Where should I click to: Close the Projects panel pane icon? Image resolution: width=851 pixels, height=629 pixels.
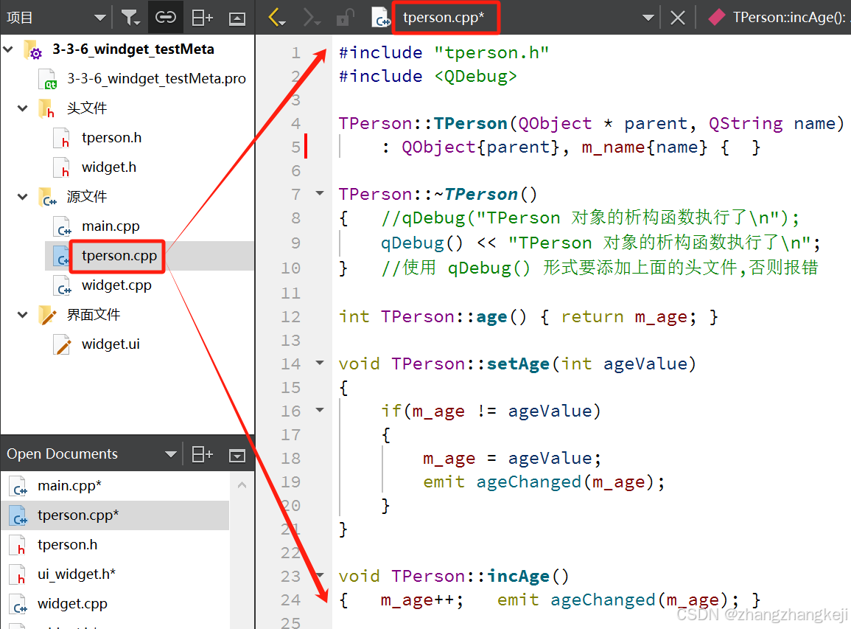[x=237, y=18]
